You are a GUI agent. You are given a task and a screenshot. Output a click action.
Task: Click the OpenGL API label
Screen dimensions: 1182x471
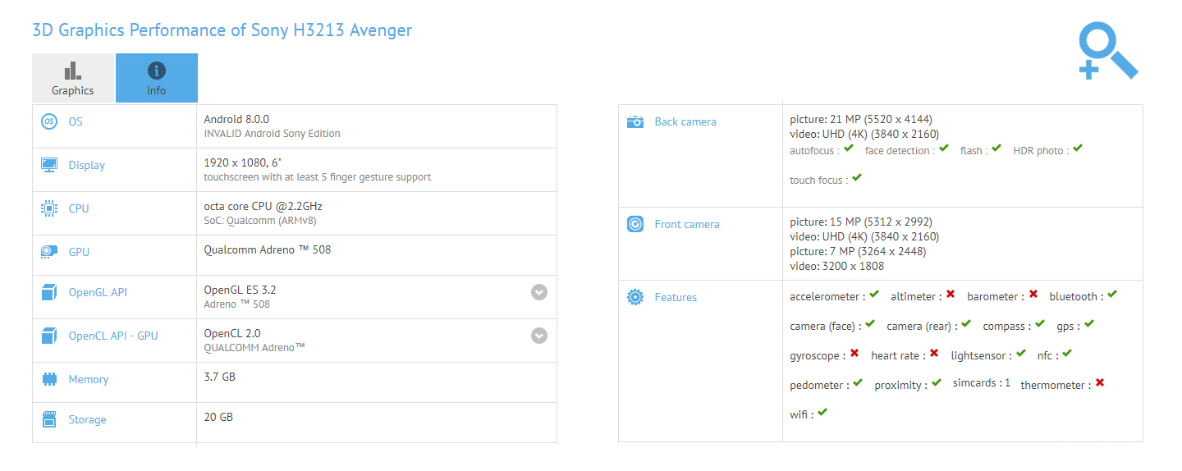(98, 292)
